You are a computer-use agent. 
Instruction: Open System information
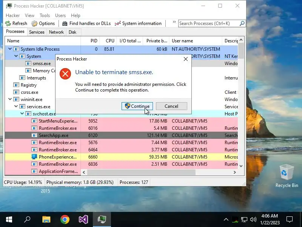(x=138, y=23)
